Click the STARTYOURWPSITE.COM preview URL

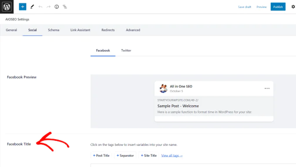178,100
